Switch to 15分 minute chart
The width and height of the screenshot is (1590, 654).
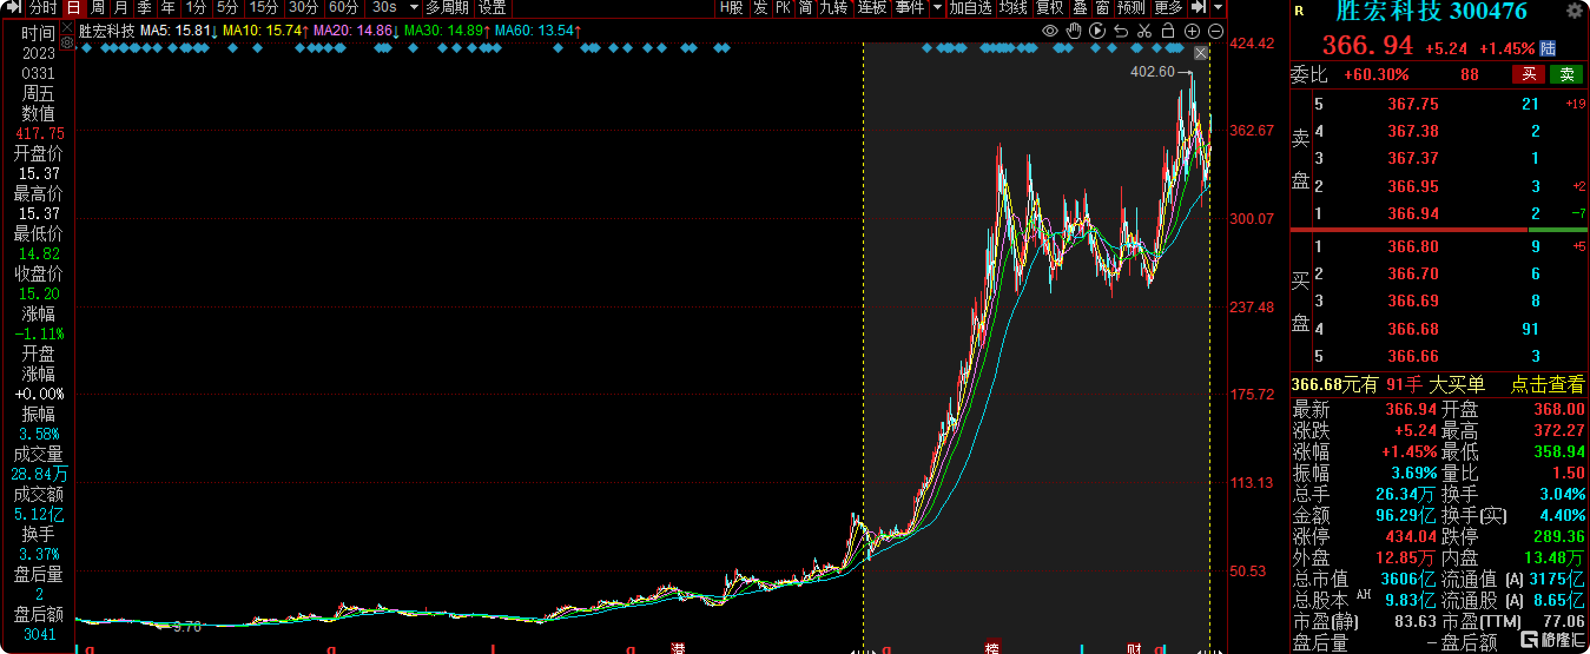(263, 8)
